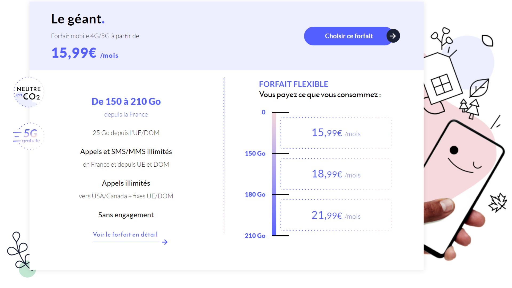The width and height of the screenshot is (512, 288).
Task: Click the 150 Go marker on the scale
Action: tap(255, 153)
